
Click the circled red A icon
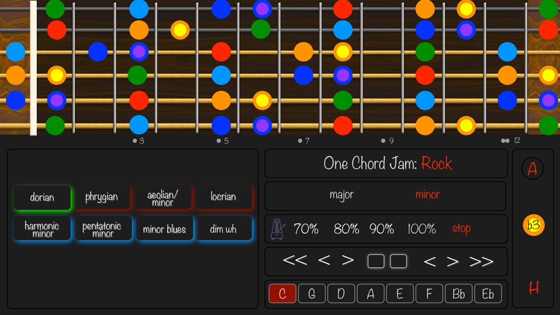[533, 168]
